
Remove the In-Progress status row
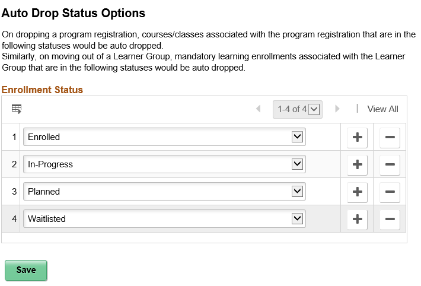point(390,164)
